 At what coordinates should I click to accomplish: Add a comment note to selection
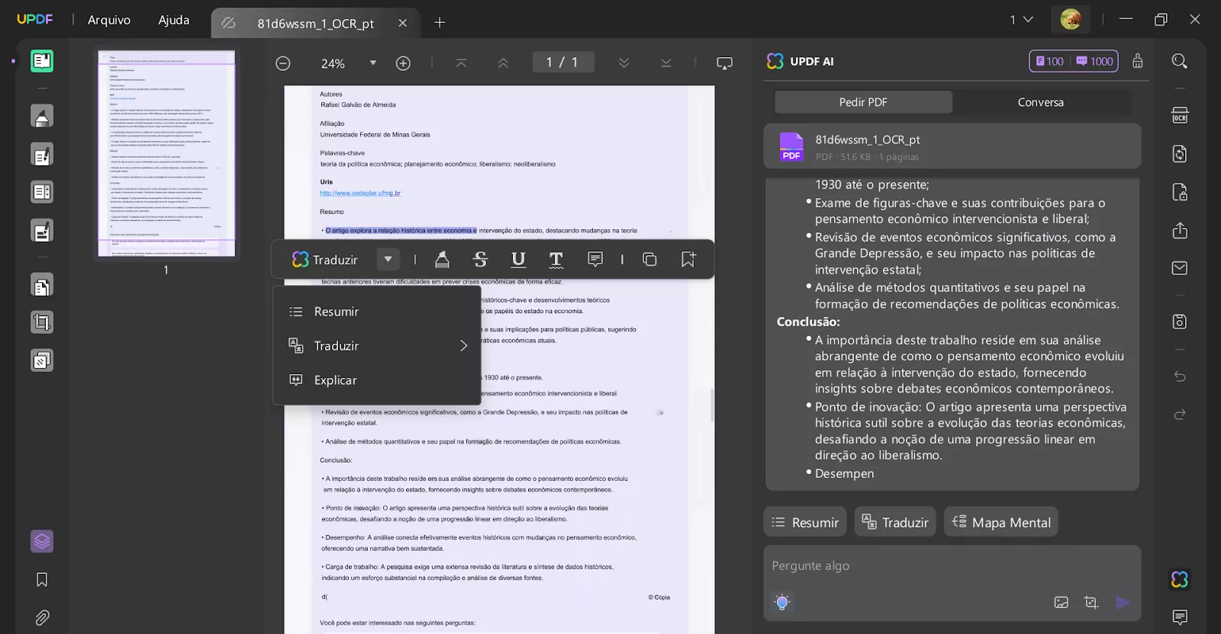click(x=595, y=260)
